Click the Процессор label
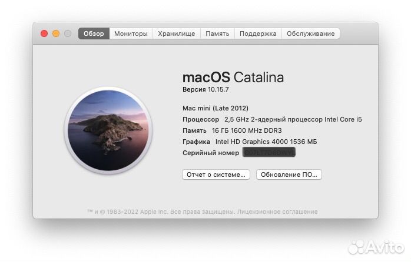 tap(201, 119)
